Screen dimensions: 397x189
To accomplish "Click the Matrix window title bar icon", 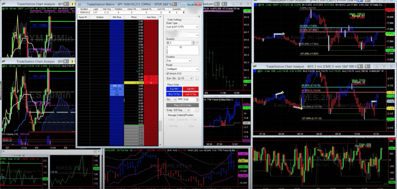I will (79, 4).
